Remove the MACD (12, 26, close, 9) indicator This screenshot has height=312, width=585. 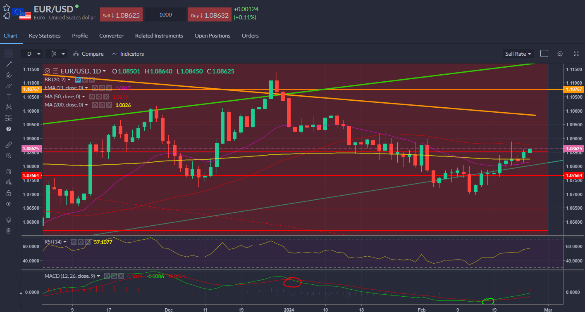click(x=121, y=276)
